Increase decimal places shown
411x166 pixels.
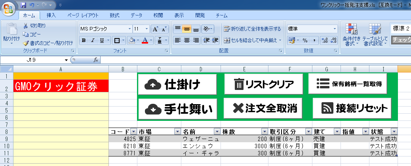point(325,40)
